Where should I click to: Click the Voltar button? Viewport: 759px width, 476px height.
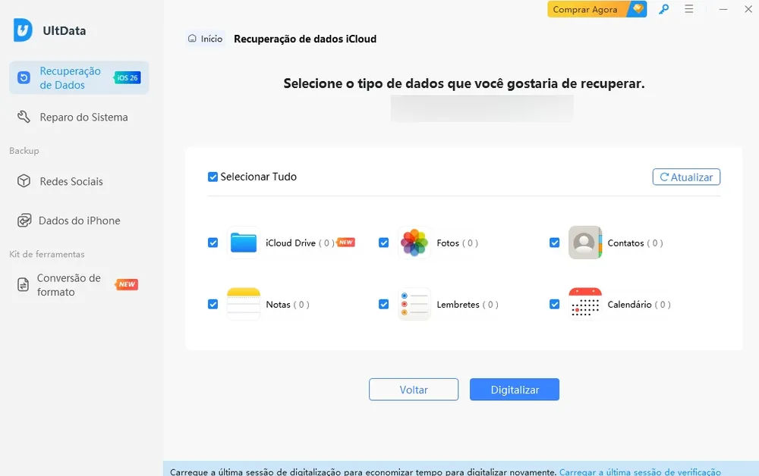coord(414,389)
